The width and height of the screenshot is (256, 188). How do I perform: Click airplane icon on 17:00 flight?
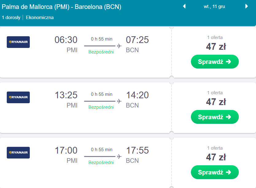(119, 156)
